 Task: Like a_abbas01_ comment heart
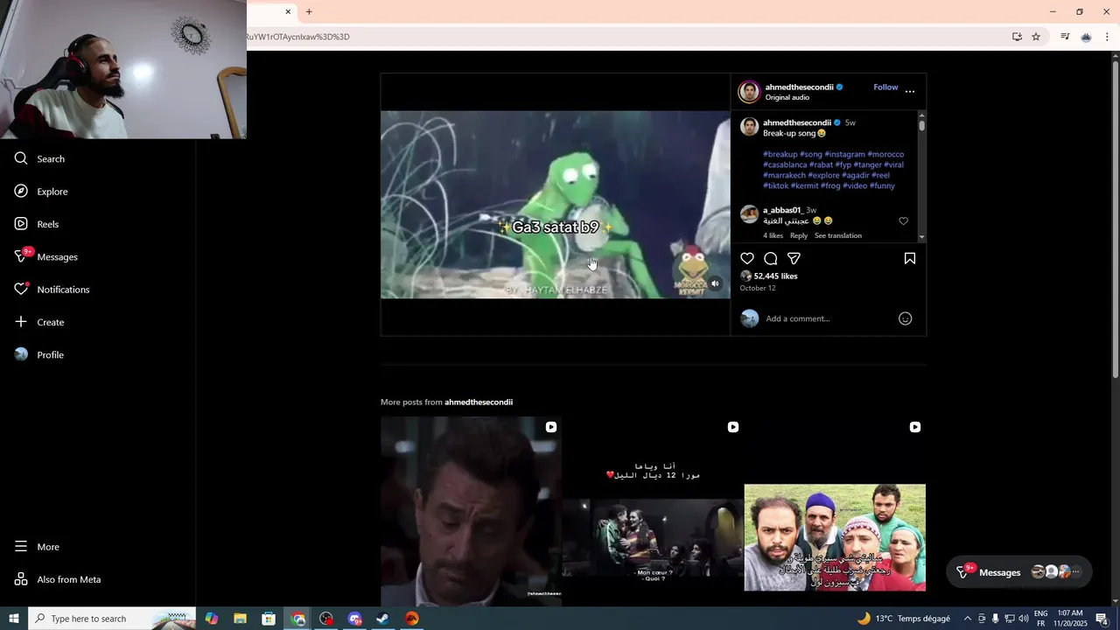pyautogui.click(x=904, y=221)
